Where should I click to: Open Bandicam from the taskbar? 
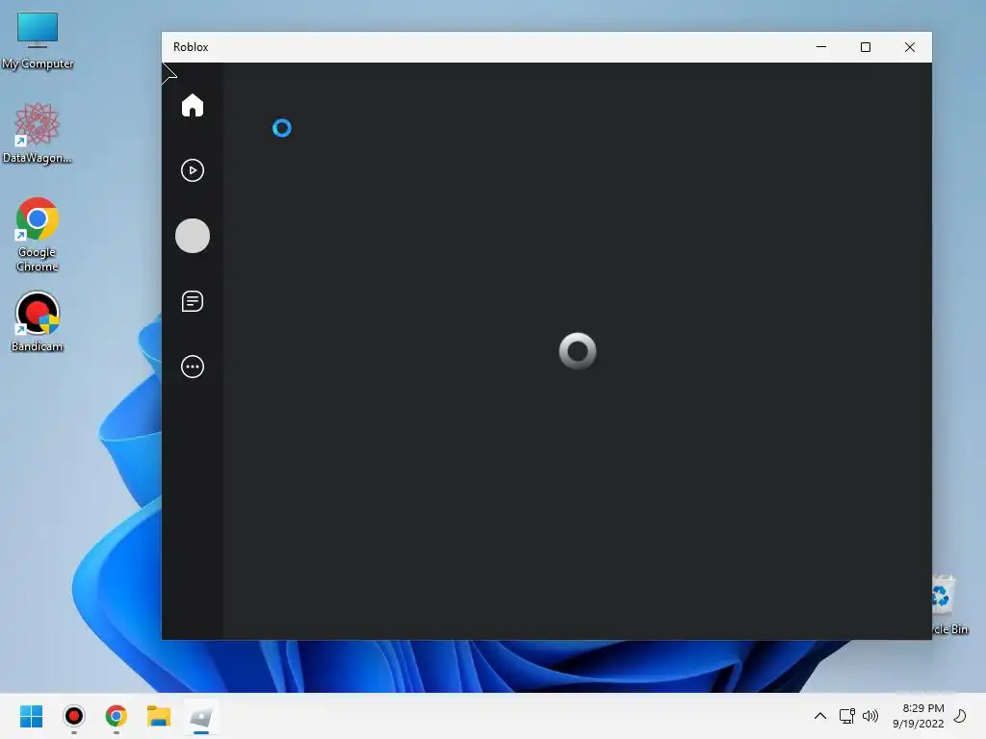tap(73, 716)
